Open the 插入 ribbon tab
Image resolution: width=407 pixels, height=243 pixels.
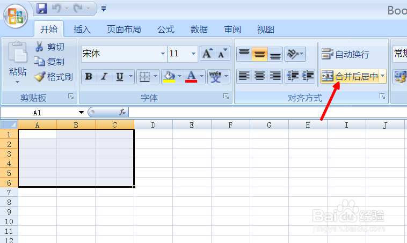coord(82,30)
